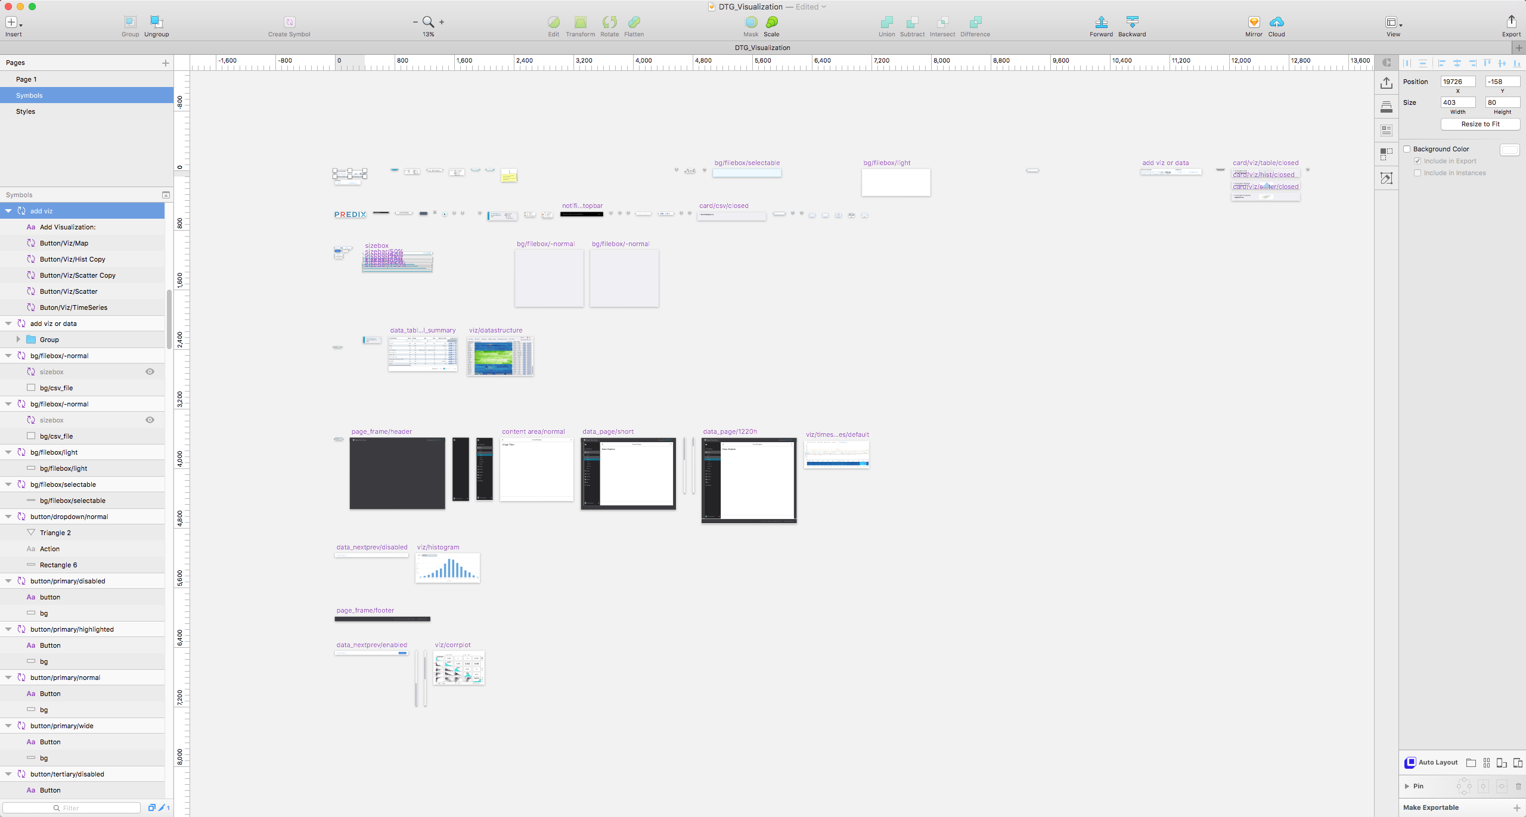The width and height of the screenshot is (1526, 817).
Task: Click the Mask tool icon
Action: (751, 22)
